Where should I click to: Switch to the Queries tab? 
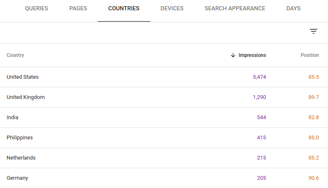[36, 8]
